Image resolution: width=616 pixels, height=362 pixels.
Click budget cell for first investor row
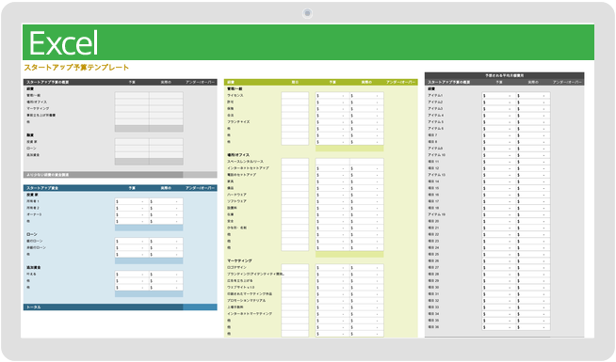132,201
